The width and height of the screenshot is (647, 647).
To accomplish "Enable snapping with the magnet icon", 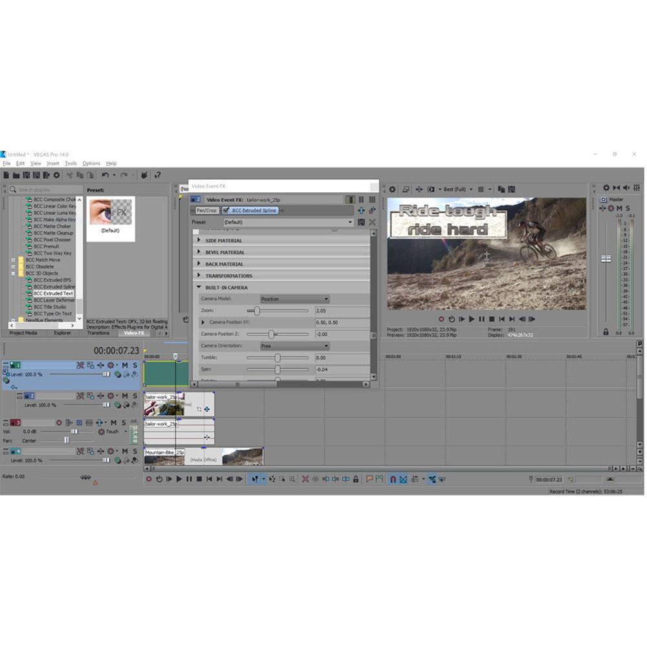I will point(394,479).
